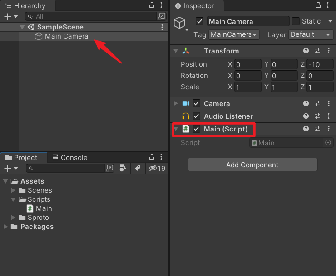Click the Hierarchy panel lock icon
Image resolution: width=336 pixels, height=276 pixels.
(152, 5)
